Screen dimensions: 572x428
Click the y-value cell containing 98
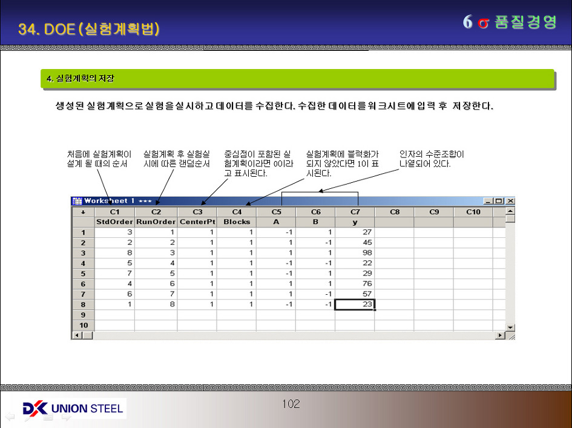point(355,253)
